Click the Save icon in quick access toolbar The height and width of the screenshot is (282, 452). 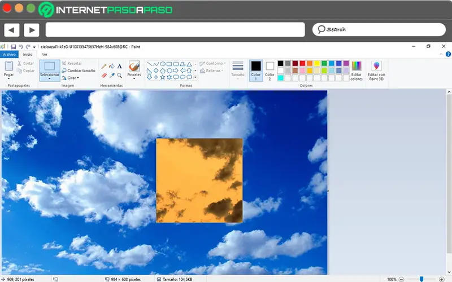[14, 47]
